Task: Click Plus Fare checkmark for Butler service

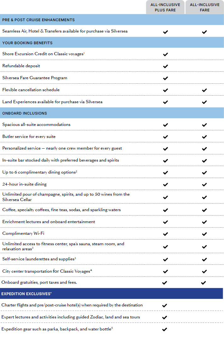Action: (165, 137)
